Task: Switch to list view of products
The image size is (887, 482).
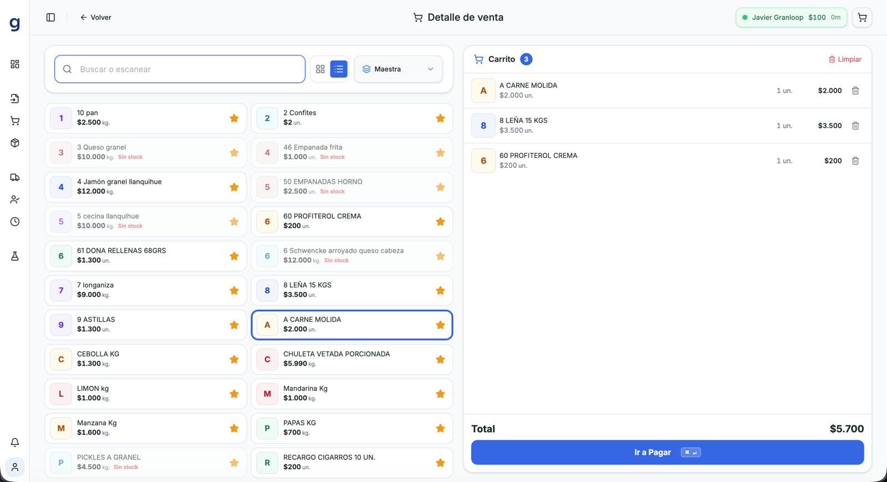Action: [x=339, y=69]
